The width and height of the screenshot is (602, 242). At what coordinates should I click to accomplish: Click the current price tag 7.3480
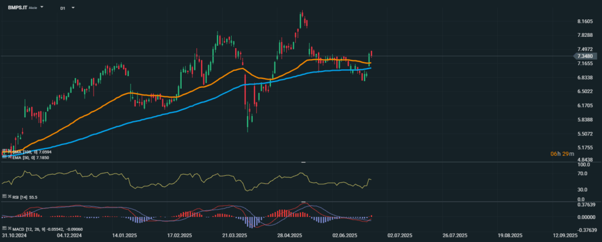pyautogui.click(x=585, y=56)
